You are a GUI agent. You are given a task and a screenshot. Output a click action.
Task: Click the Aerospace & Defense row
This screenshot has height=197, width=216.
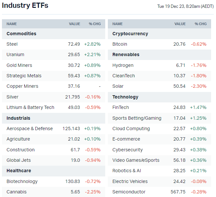(29, 129)
